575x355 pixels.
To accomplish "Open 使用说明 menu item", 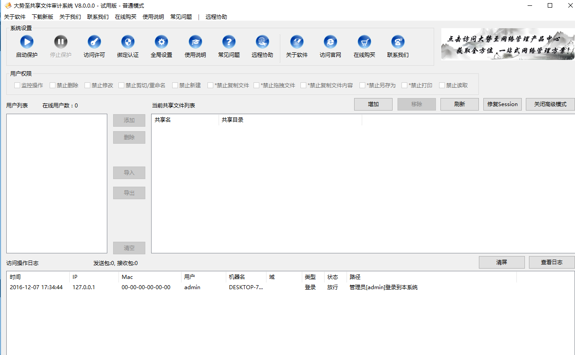I will point(153,17).
